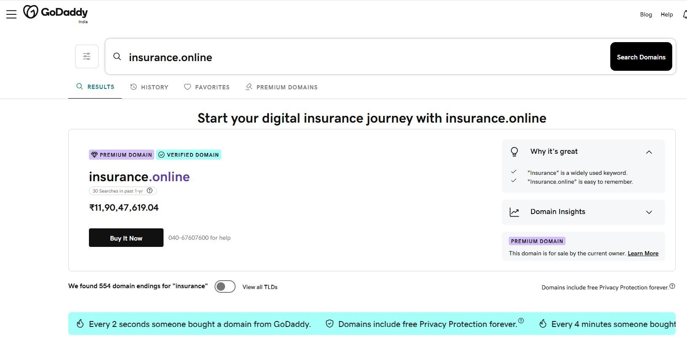The height and width of the screenshot is (340, 687).
Task: Select the Premium Domains tab
Action: click(x=282, y=87)
